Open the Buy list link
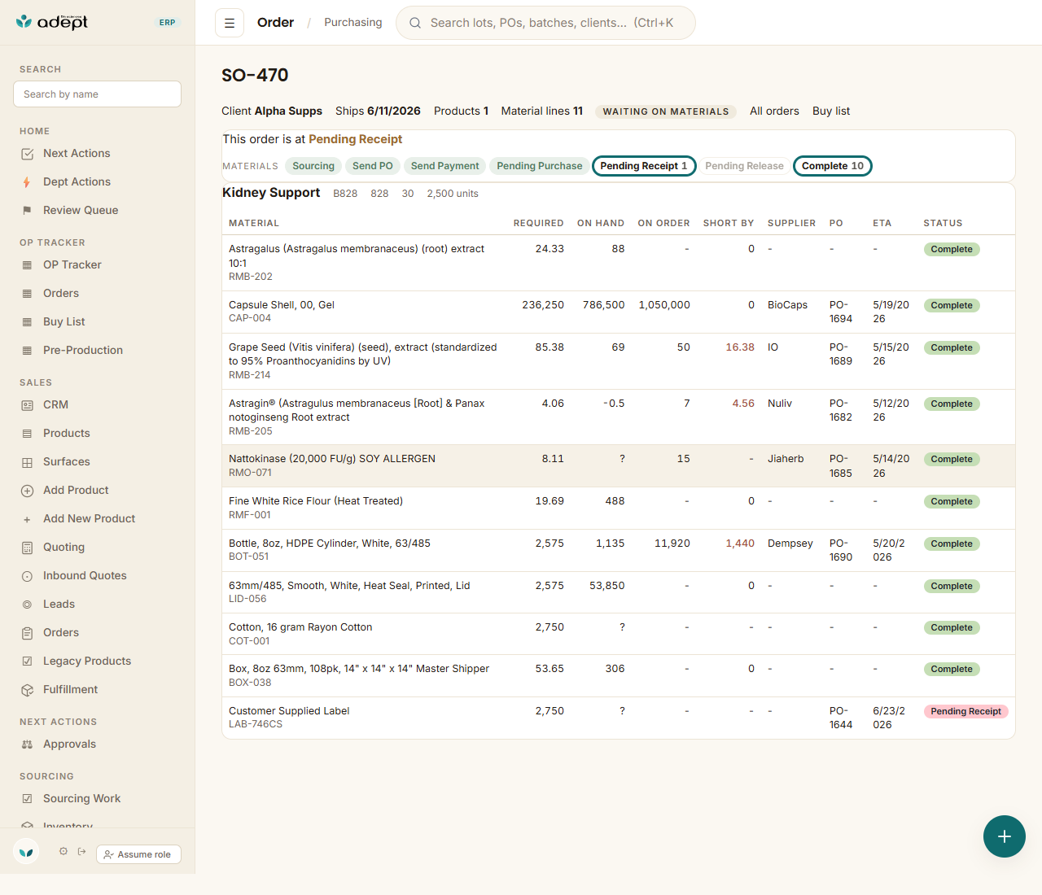The height and width of the screenshot is (895, 1042). tap(831, 111)
